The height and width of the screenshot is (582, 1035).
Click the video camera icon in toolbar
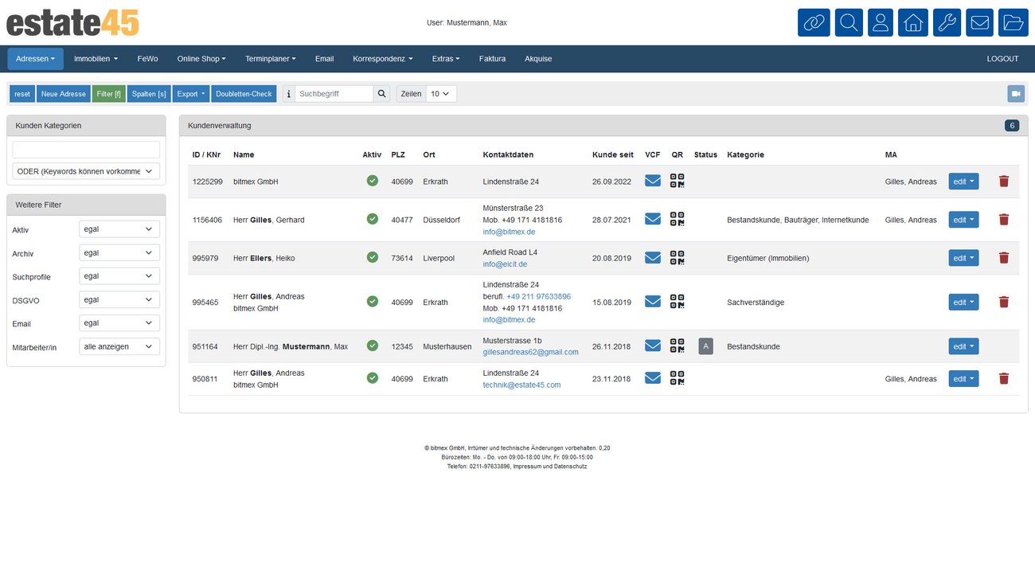coord(1016,94)
